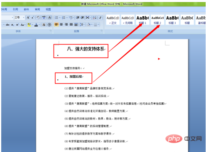Click the Change Case Aa button

(22, 25)
